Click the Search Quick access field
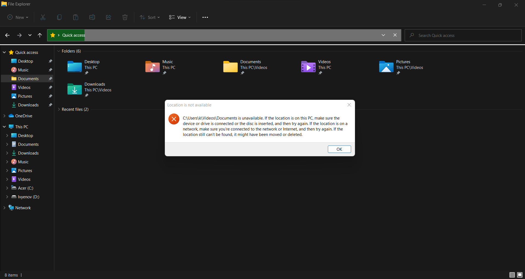Screen dimensions: 525x279 (463, 35)
